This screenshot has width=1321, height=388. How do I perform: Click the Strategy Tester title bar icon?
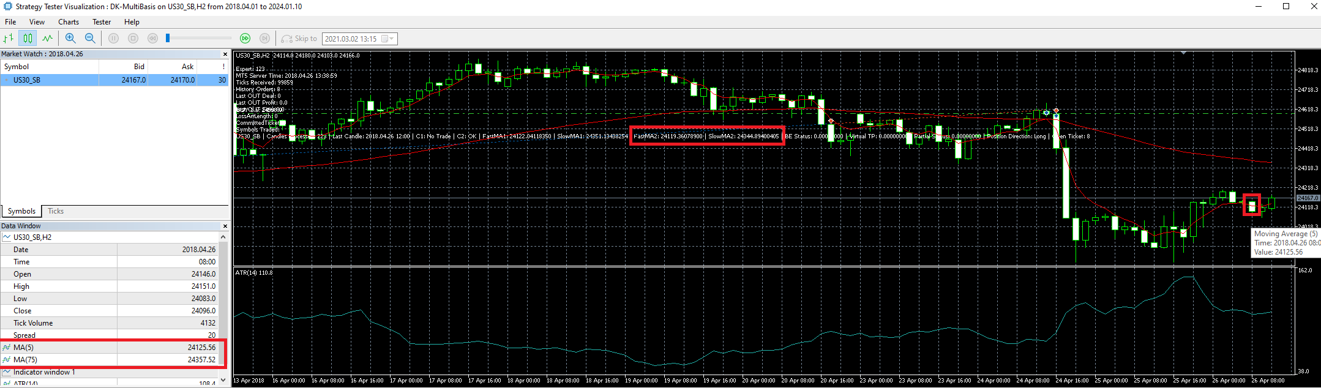(7, 7)
